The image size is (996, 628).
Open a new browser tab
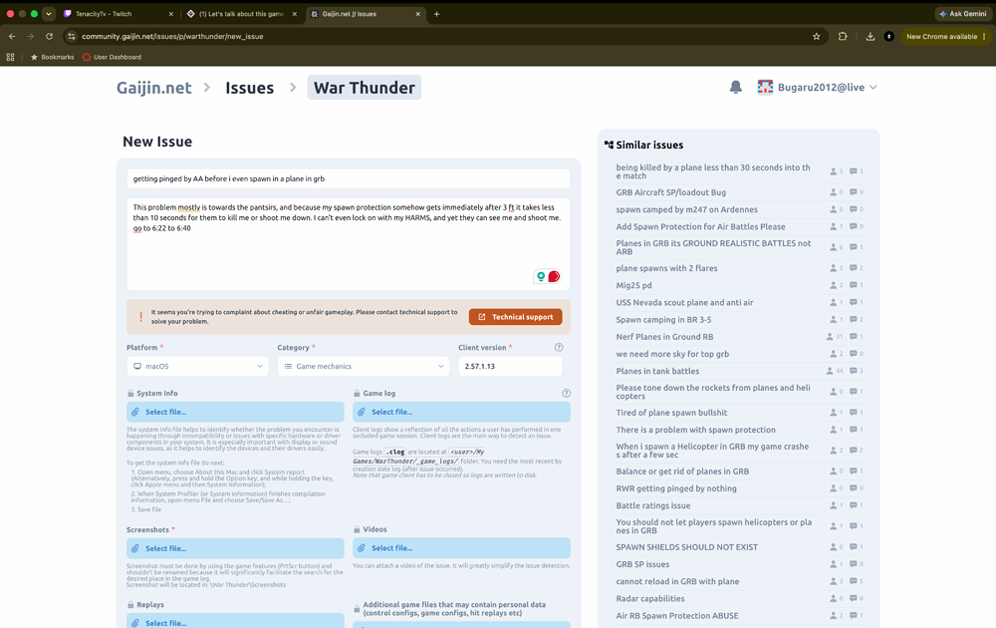[x=436, y=14]
